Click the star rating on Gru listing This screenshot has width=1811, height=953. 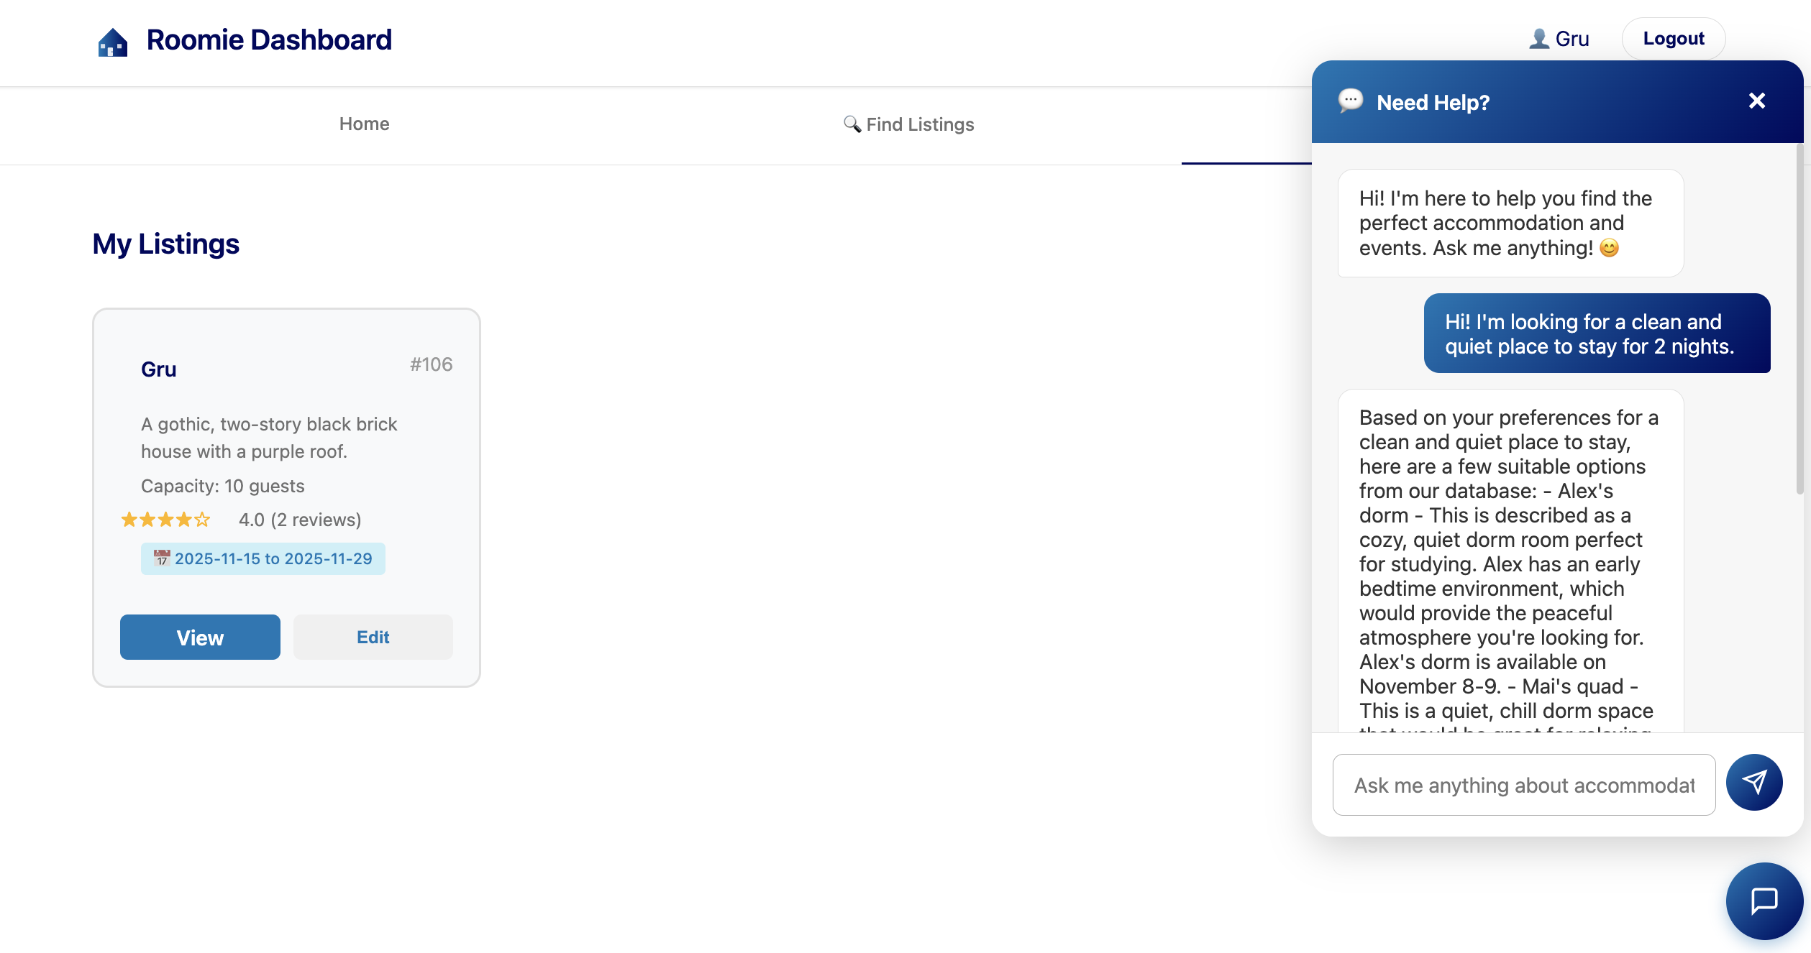165,520
